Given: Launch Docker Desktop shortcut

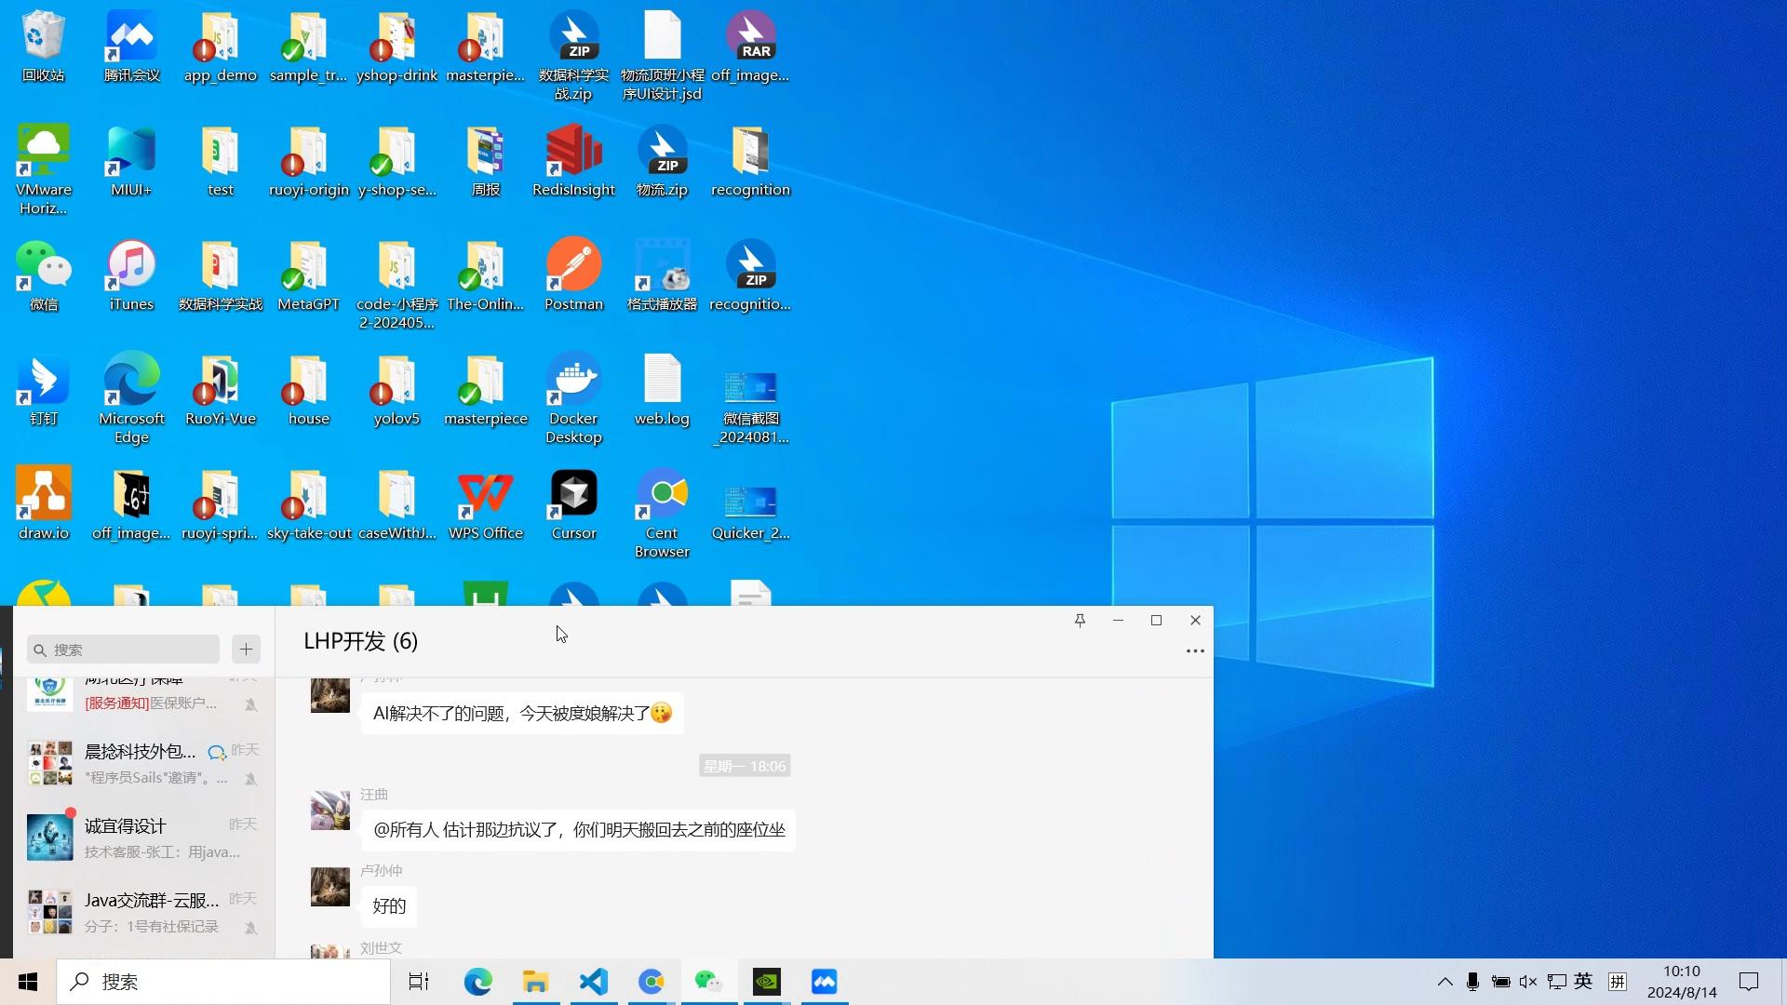Looking at the screenshot, I should pyautogui.click(x=573, y=399).
